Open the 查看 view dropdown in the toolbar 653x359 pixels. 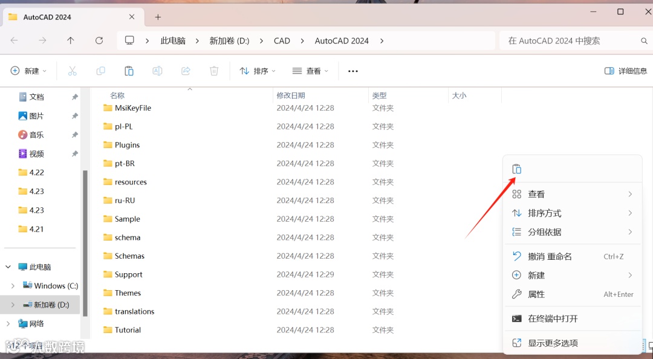click(x=310, y=71)
